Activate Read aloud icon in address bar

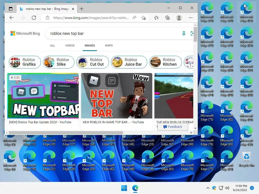point(135,18)
